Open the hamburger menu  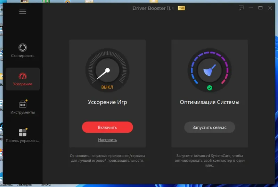(x=23, y=12)
